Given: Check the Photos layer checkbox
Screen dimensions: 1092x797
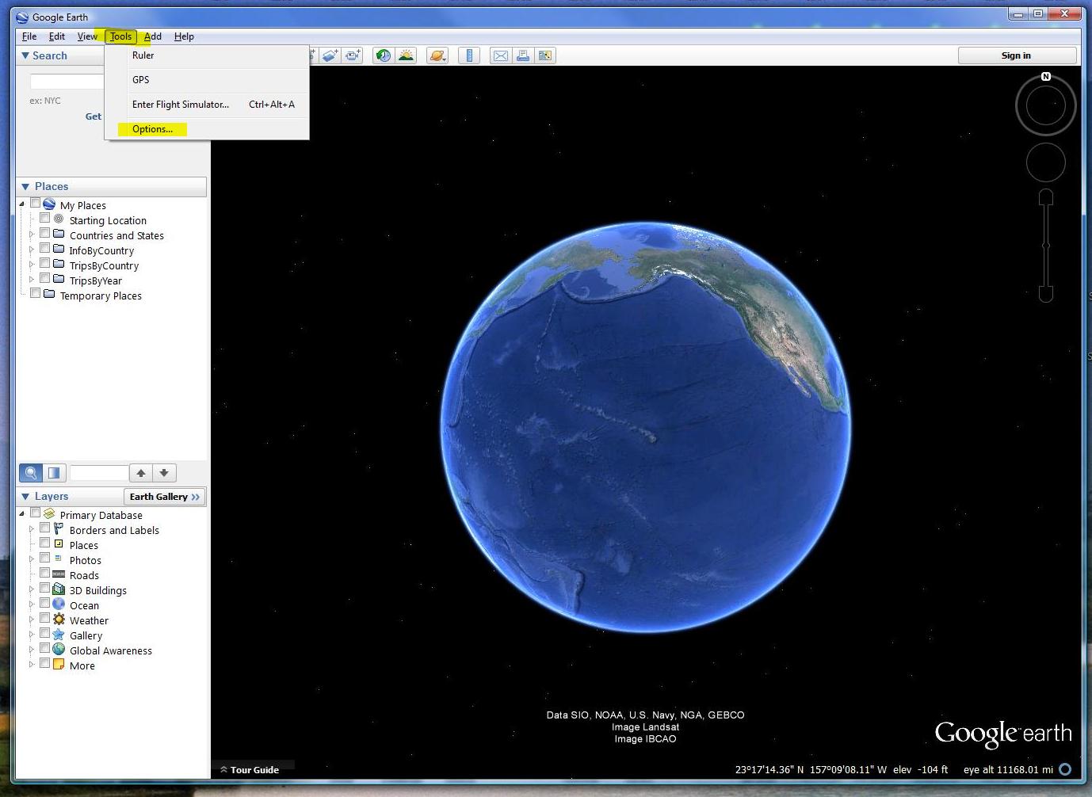Looking at the screenshot, I should point(44,558).
